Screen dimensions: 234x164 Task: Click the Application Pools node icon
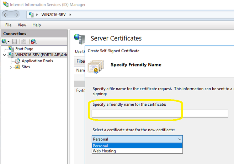(x=17, y=61)
